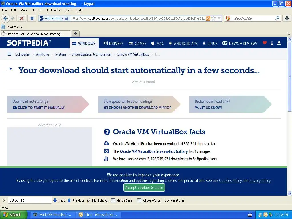This screenshot has width=292, height=219.
Task: Enable Whole Words checkbox
Action: click(139, 200)
